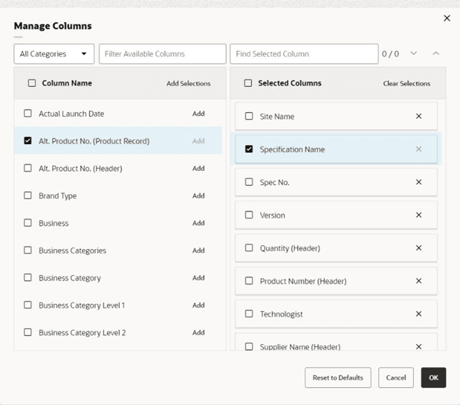Check the Business Category checkbox

pos(27,277)
